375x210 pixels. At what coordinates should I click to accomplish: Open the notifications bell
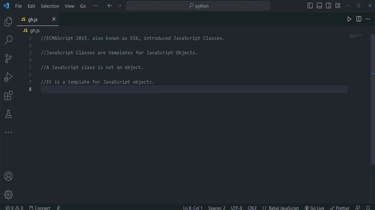click(368, 208)
